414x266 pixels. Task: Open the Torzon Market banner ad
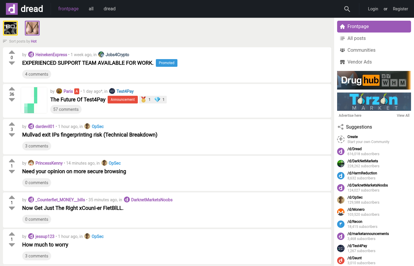point(374,102)
